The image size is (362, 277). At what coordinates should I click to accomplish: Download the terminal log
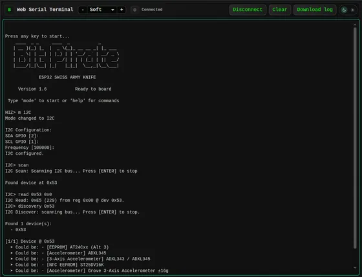pyautogui.click(x=315, y=10)
